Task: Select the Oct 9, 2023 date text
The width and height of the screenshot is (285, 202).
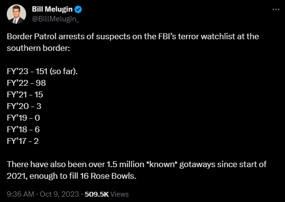Action: point(59,194)
